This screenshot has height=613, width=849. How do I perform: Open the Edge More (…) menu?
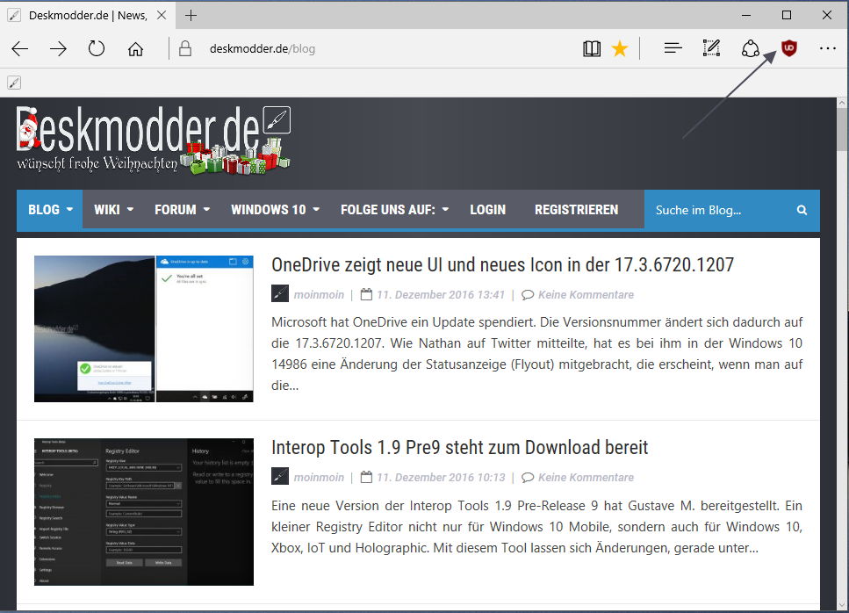pyautogui.click(x=827, y=48)
